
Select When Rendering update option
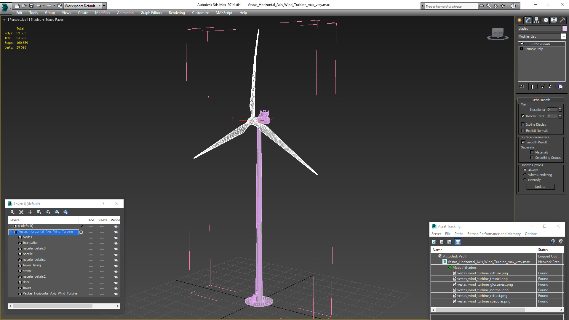click(x=525, y=175)
